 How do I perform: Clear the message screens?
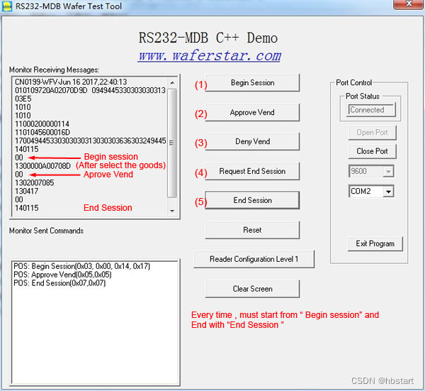pyautogui.click(x=252, y=289)
